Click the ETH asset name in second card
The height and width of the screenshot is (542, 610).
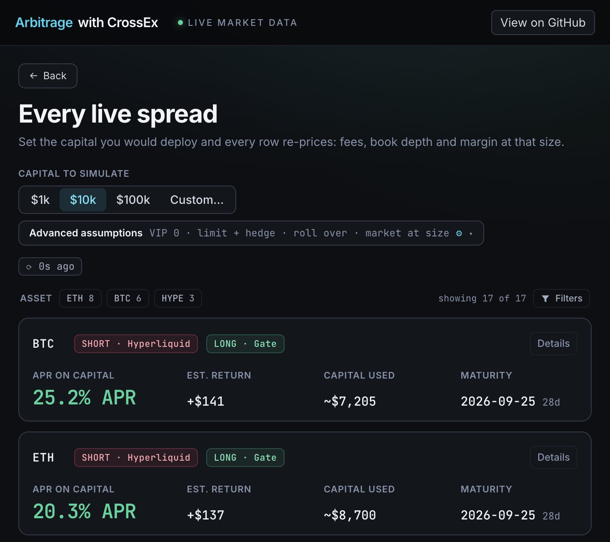pos(43,458)
